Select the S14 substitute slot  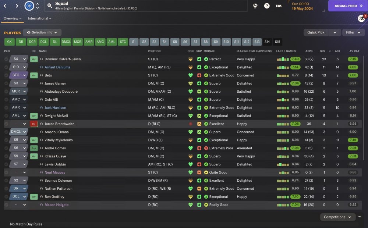tap(267, 42)
